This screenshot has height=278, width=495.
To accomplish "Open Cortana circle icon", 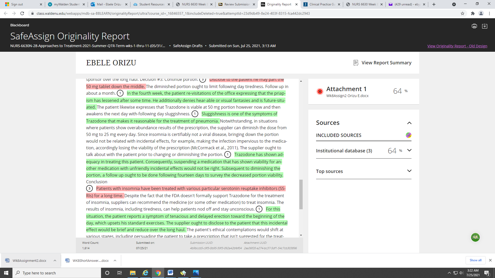I will tap(107, 273).
